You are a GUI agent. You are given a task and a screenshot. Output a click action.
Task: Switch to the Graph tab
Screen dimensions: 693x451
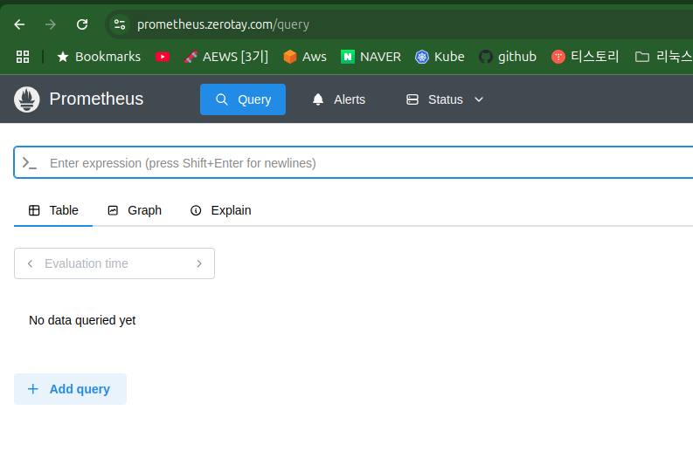pos(135,210)
